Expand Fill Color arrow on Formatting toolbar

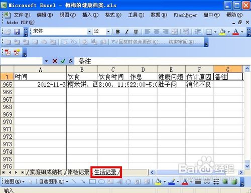pos(228,32)
